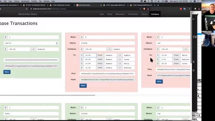Switch to H 530: Blockchains tab
Screen dimensions: 215x121
[x=61, y=5]
